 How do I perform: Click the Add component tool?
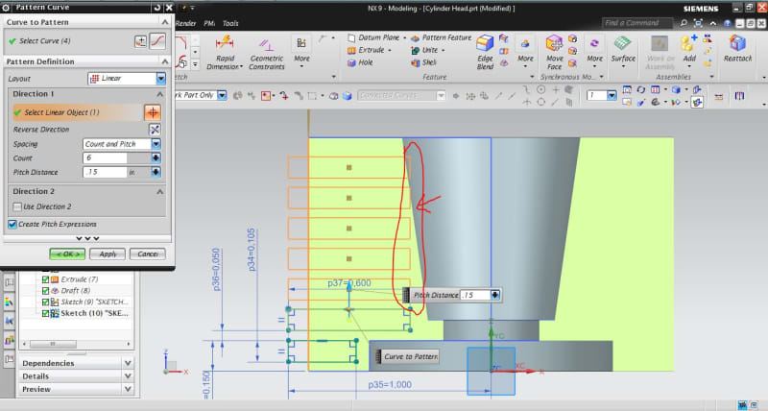pos(689,51)
